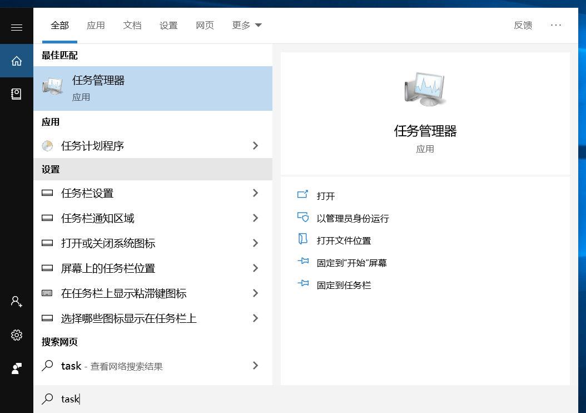Open Settings via the gear icon
The image size is (586, 413).
pos(16,335)
